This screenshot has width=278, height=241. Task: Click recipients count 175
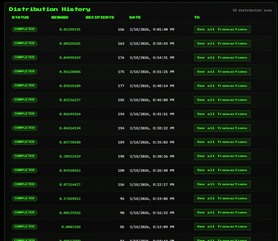121,72
